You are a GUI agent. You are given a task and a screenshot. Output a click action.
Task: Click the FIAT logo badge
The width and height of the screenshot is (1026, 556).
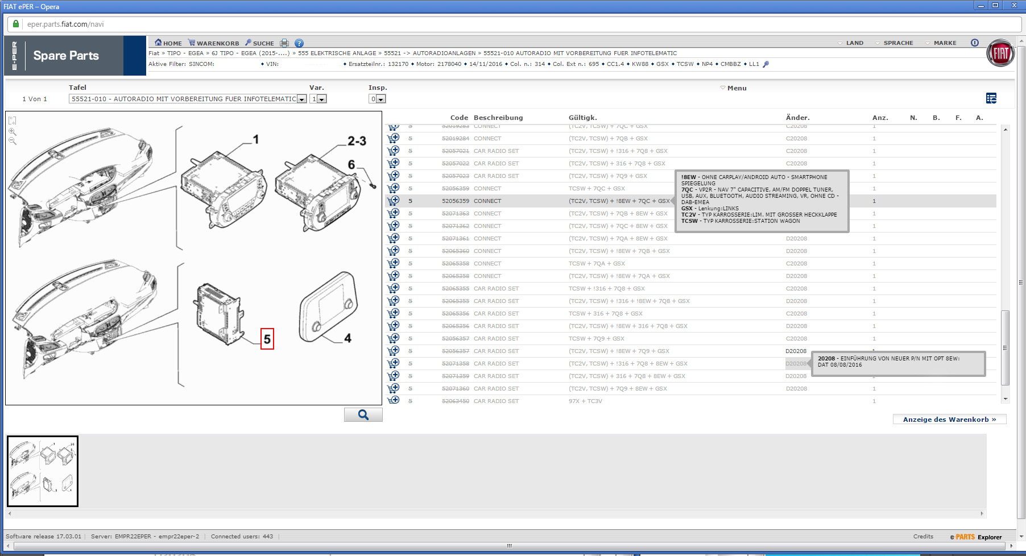tap(1000, 53)
